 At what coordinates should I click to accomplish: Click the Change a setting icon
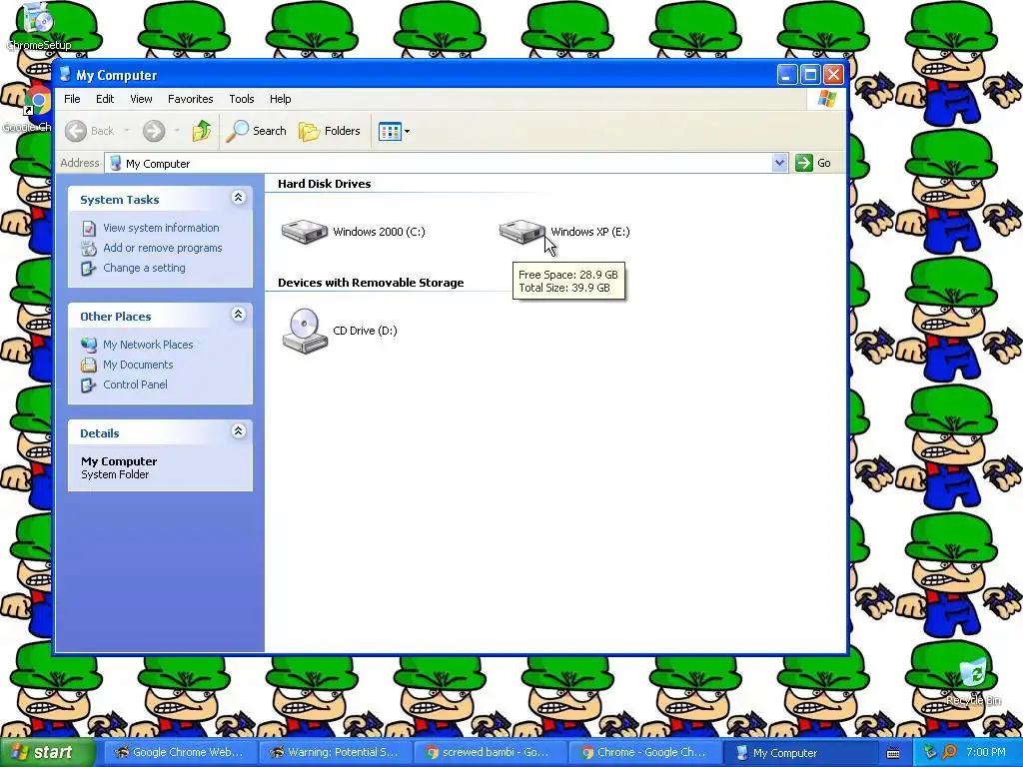coord(89,268)
